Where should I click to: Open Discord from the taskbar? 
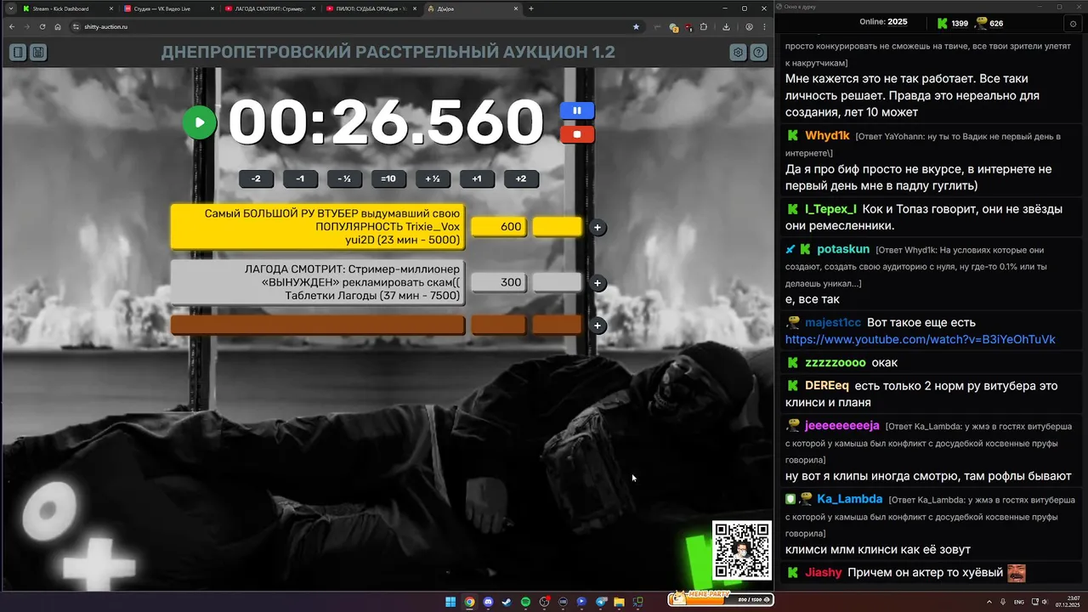coord(488,602)
